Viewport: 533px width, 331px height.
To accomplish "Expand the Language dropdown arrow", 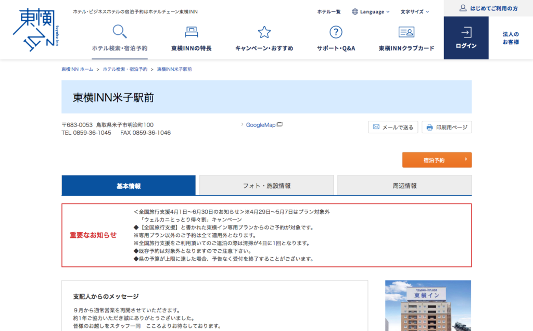I will click(388, 11).
